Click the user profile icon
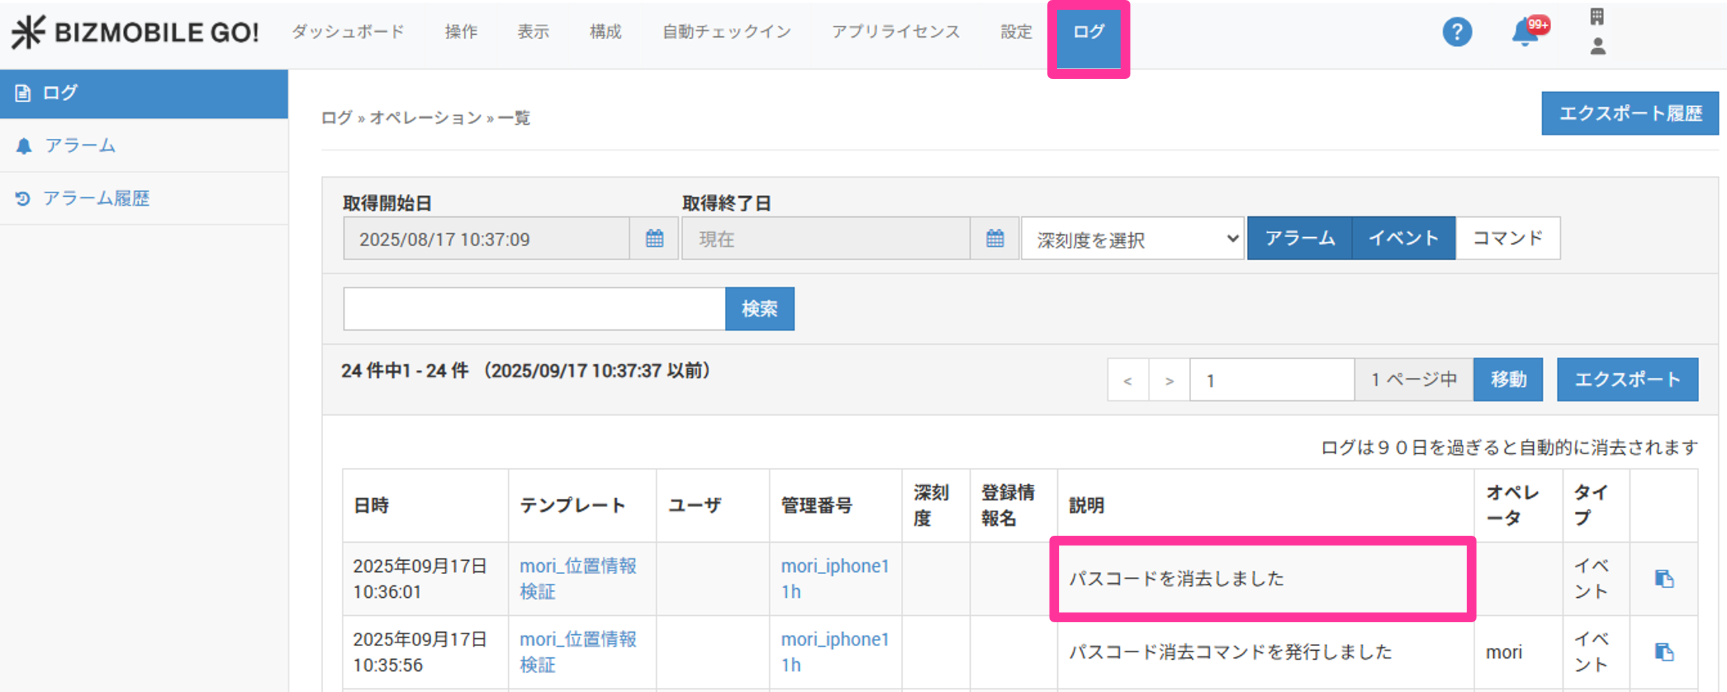The width and height of the screenshot is (1727, 692). coord(1597,47)
